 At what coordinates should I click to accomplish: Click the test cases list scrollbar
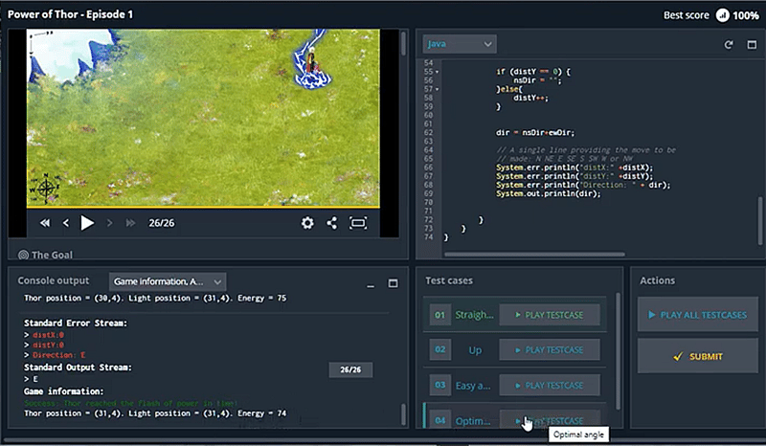point(618,350)
